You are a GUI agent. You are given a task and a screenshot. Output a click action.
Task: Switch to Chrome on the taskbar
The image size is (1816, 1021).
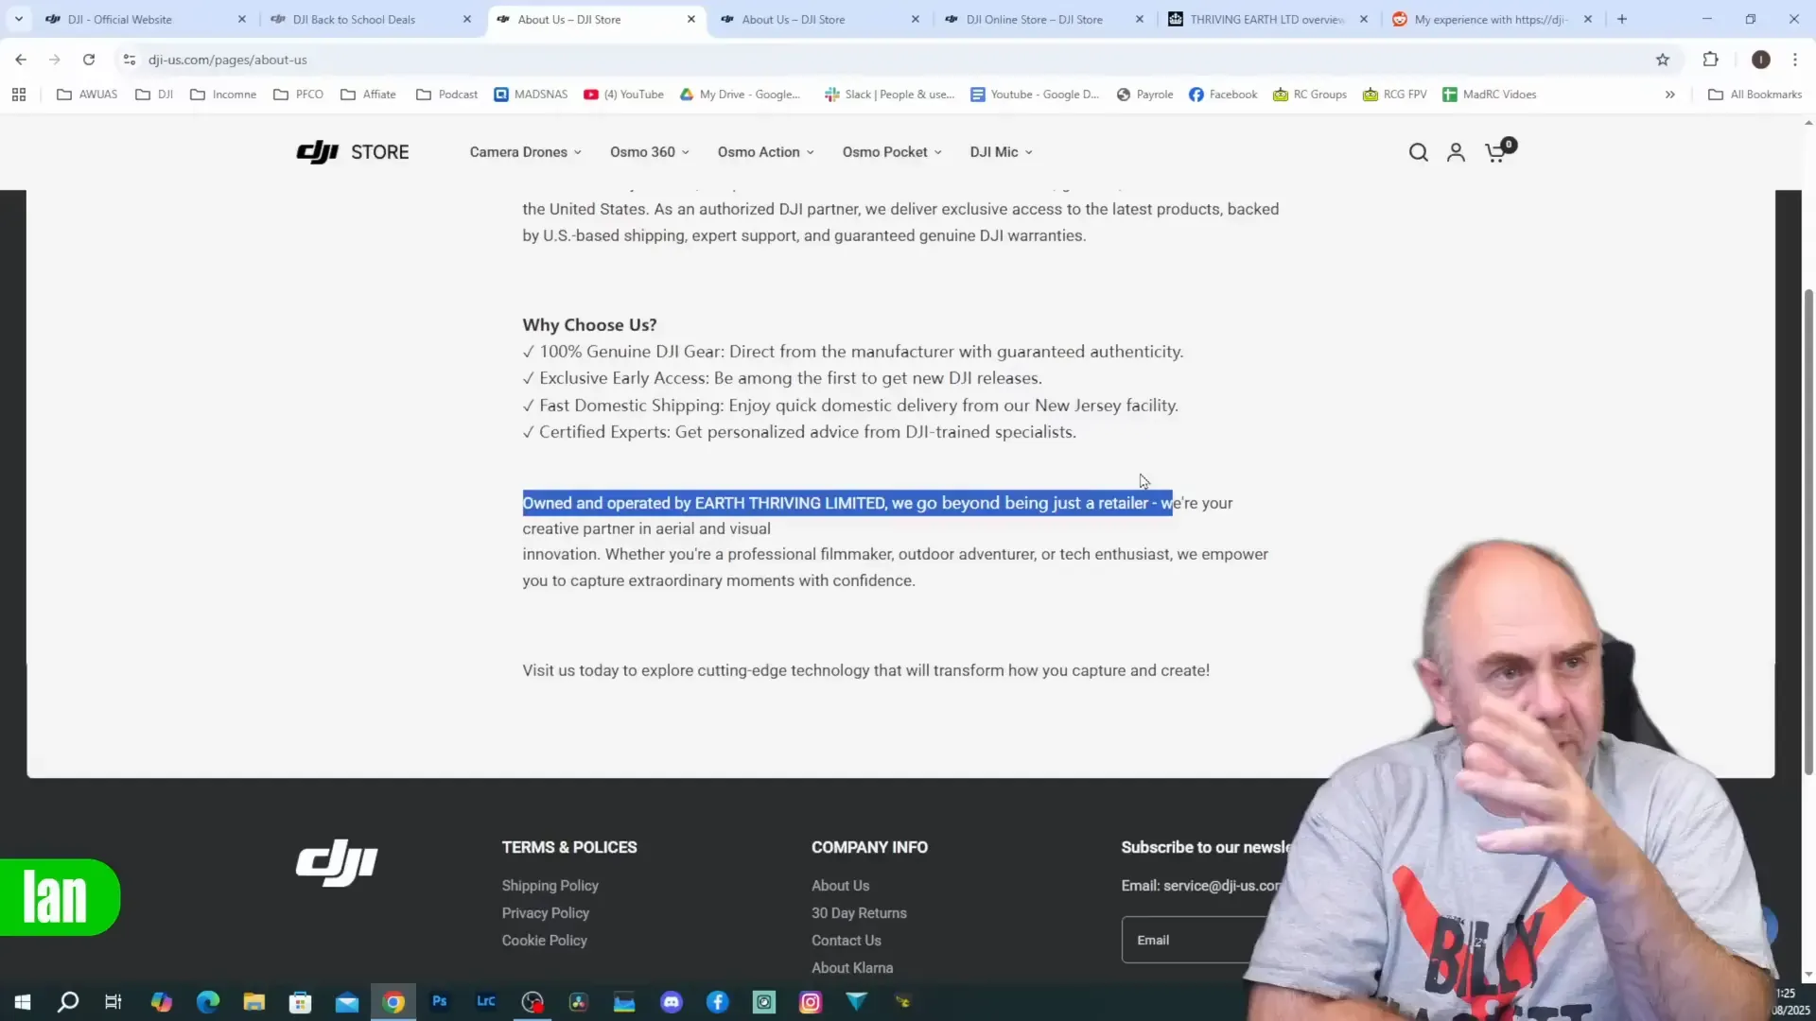click(x=393, y=1002)
